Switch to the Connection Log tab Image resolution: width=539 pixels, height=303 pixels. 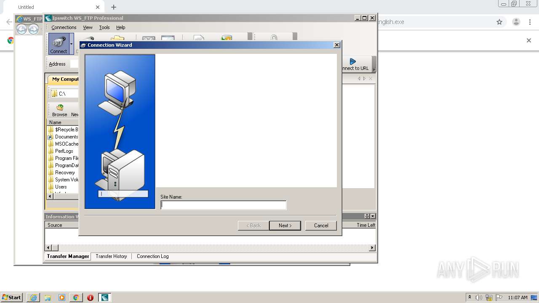152,256
